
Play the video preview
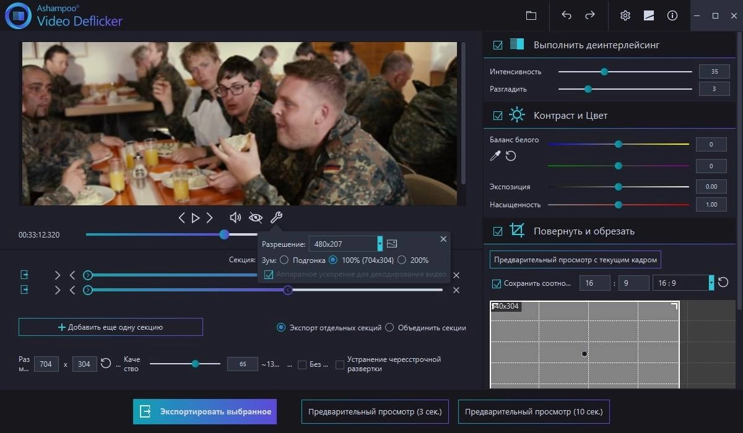click(196, 218)
